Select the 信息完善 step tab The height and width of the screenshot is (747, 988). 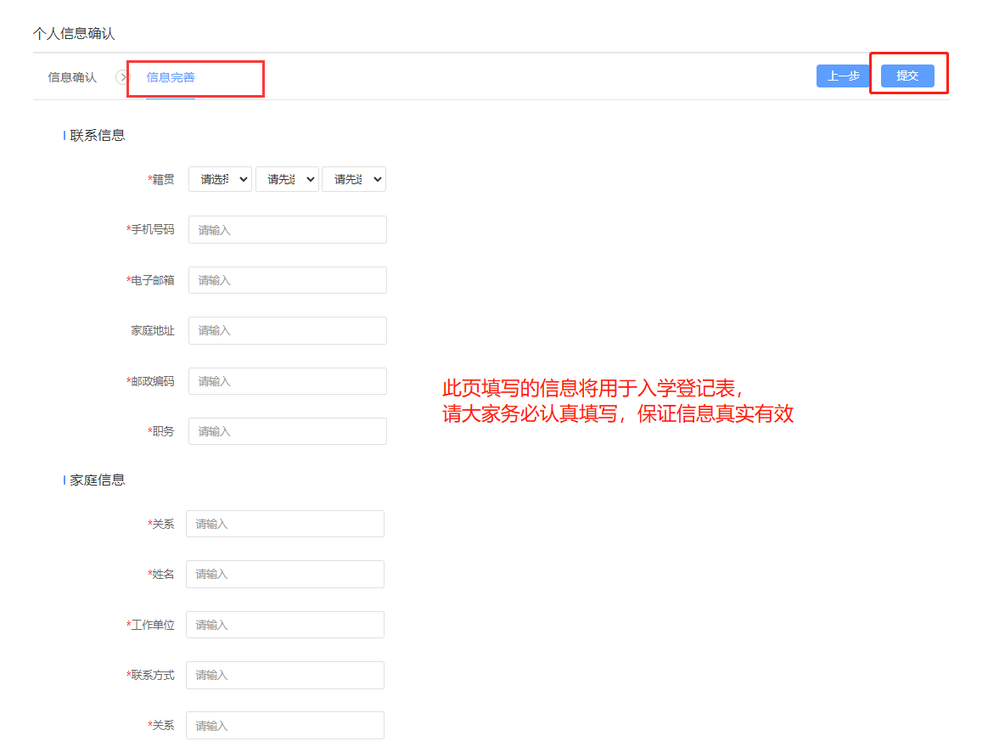[170, 77]
